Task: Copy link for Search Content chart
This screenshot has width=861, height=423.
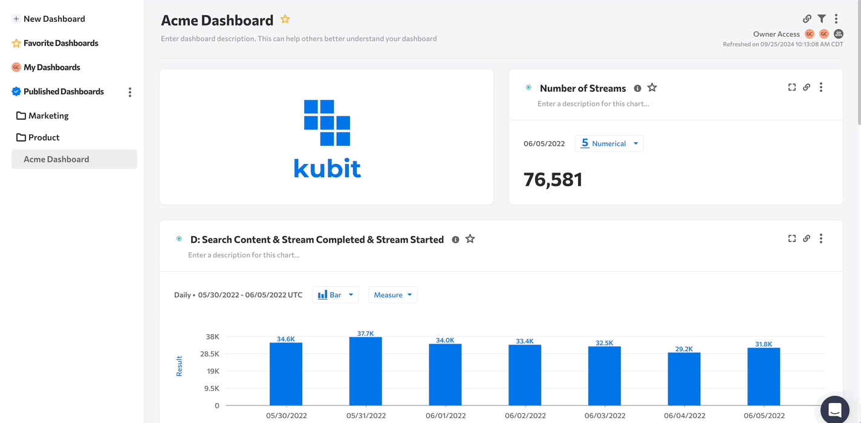Action: pos(807,238)
